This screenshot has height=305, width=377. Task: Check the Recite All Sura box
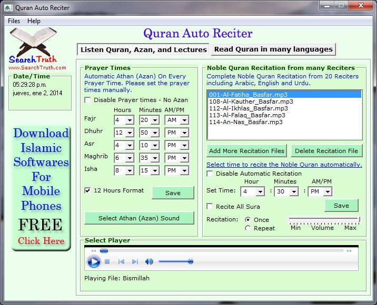click(210, 207)
